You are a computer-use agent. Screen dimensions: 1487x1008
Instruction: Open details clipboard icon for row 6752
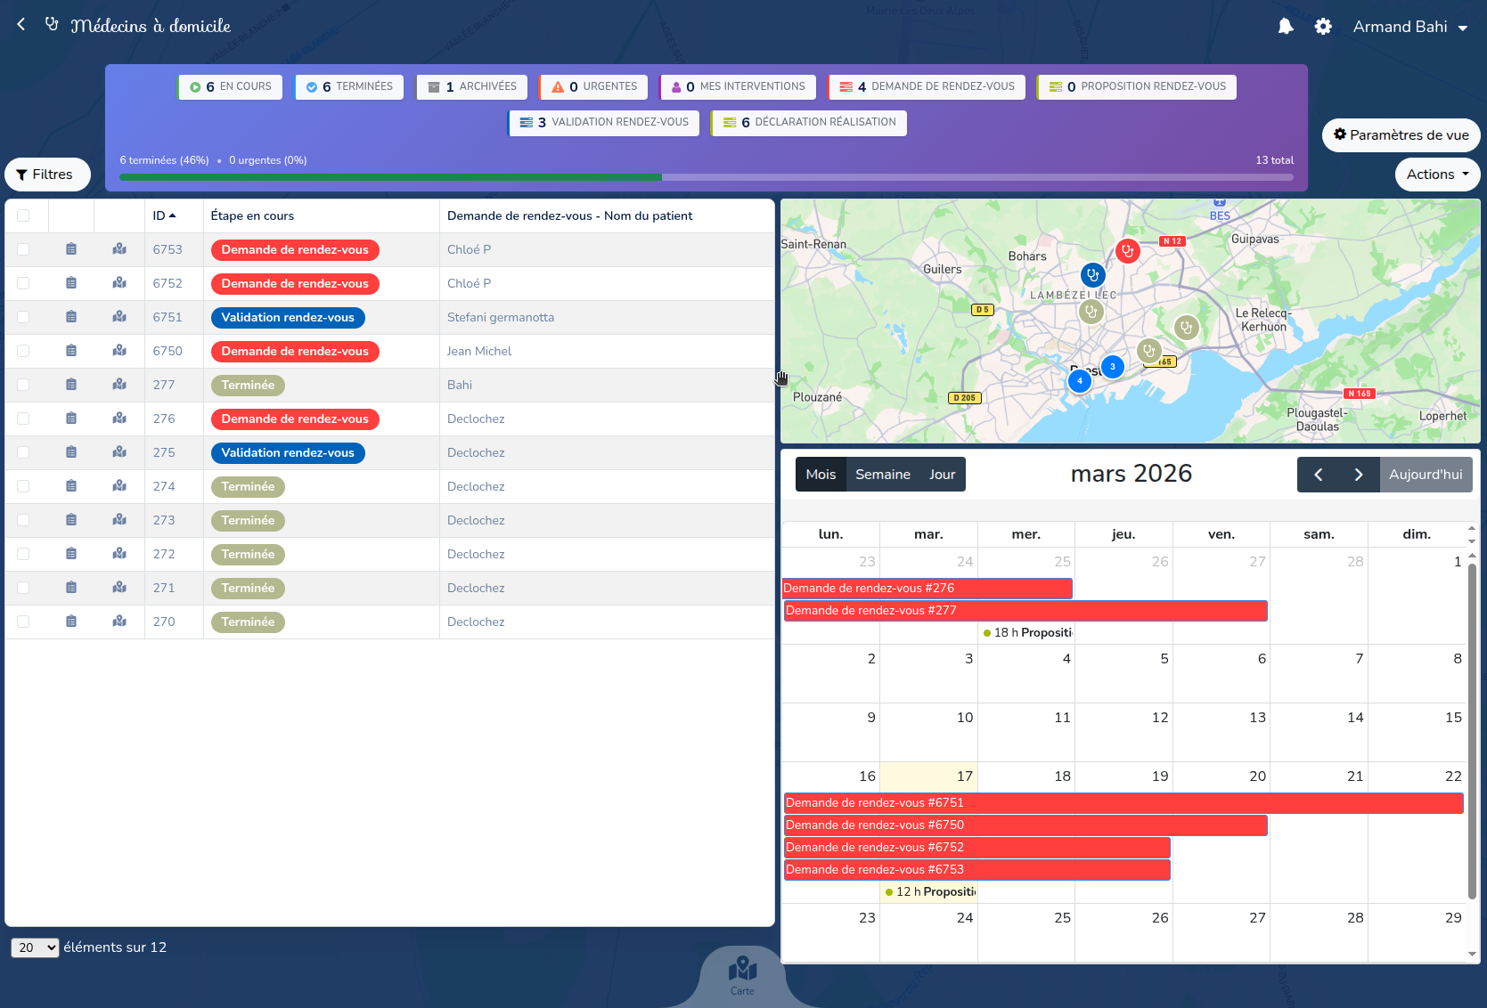pos(71,283)
